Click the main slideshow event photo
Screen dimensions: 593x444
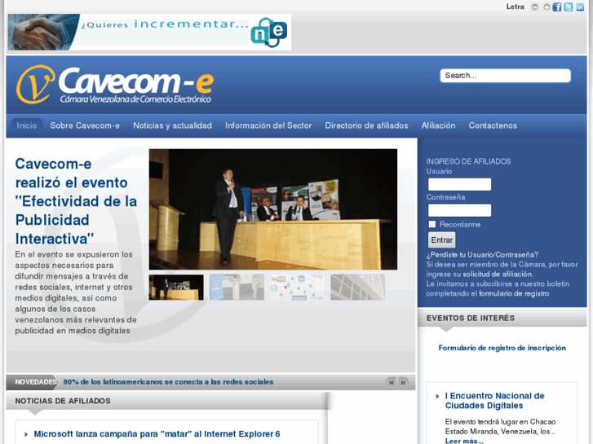point(273,209)
